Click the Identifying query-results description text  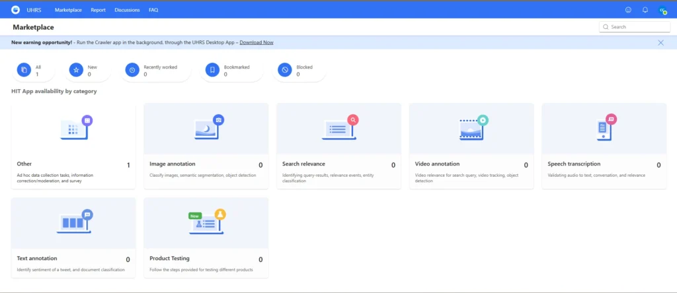pyautogui.click(x=328, y=178)
